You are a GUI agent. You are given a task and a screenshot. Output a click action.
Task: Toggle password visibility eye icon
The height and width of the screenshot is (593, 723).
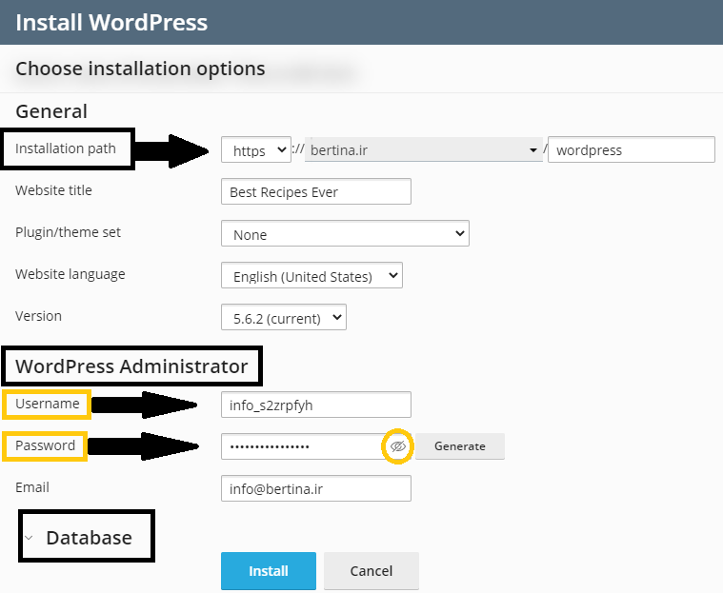point(397,446)
